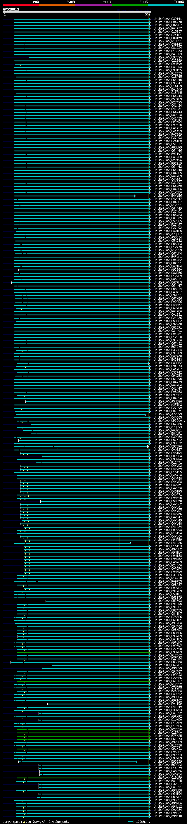Select hit label UniRef100_P27520
The height and width of the screenshot is (824, 187).
[167, 729]
